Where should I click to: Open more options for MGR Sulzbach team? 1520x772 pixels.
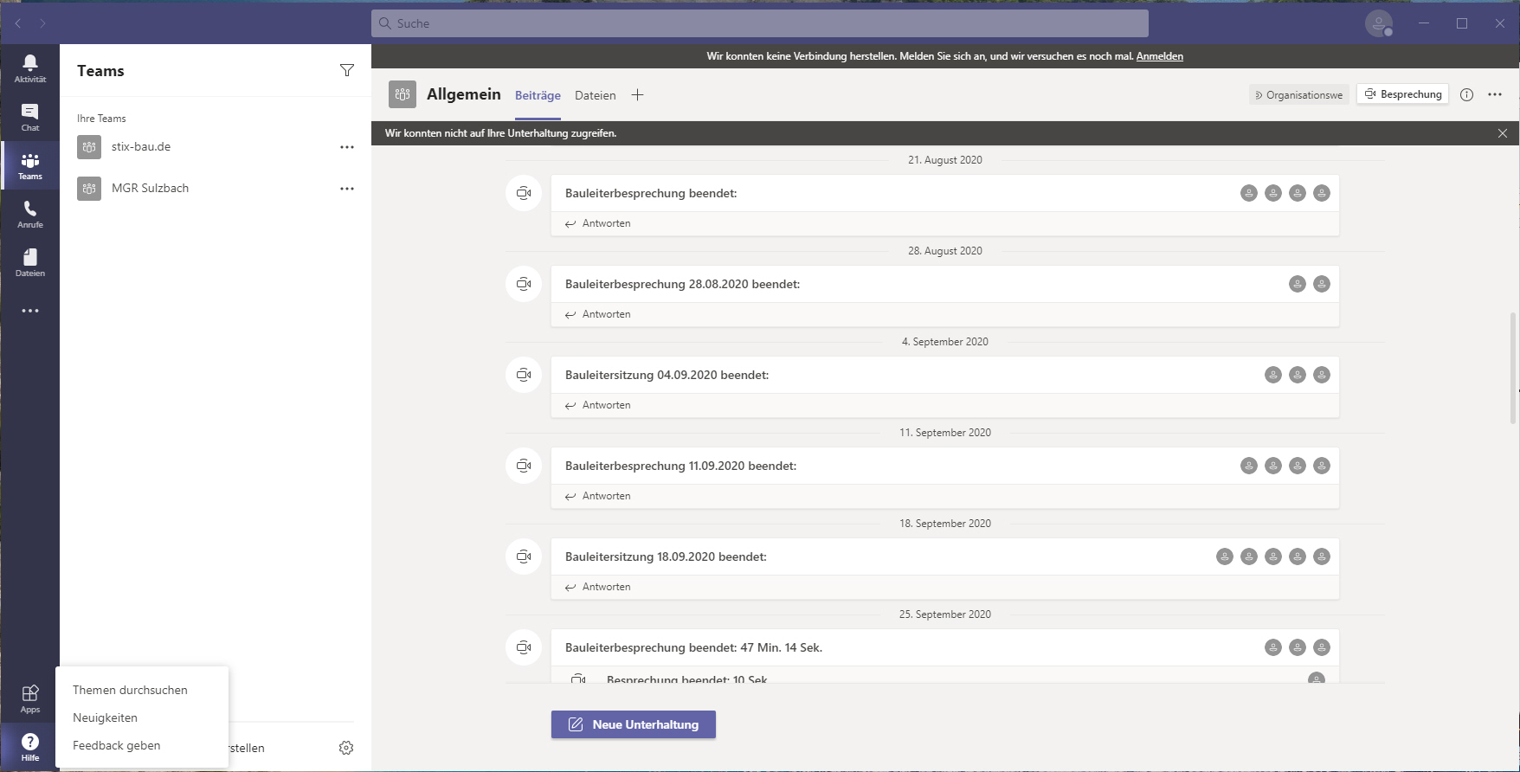pos(347,189)
